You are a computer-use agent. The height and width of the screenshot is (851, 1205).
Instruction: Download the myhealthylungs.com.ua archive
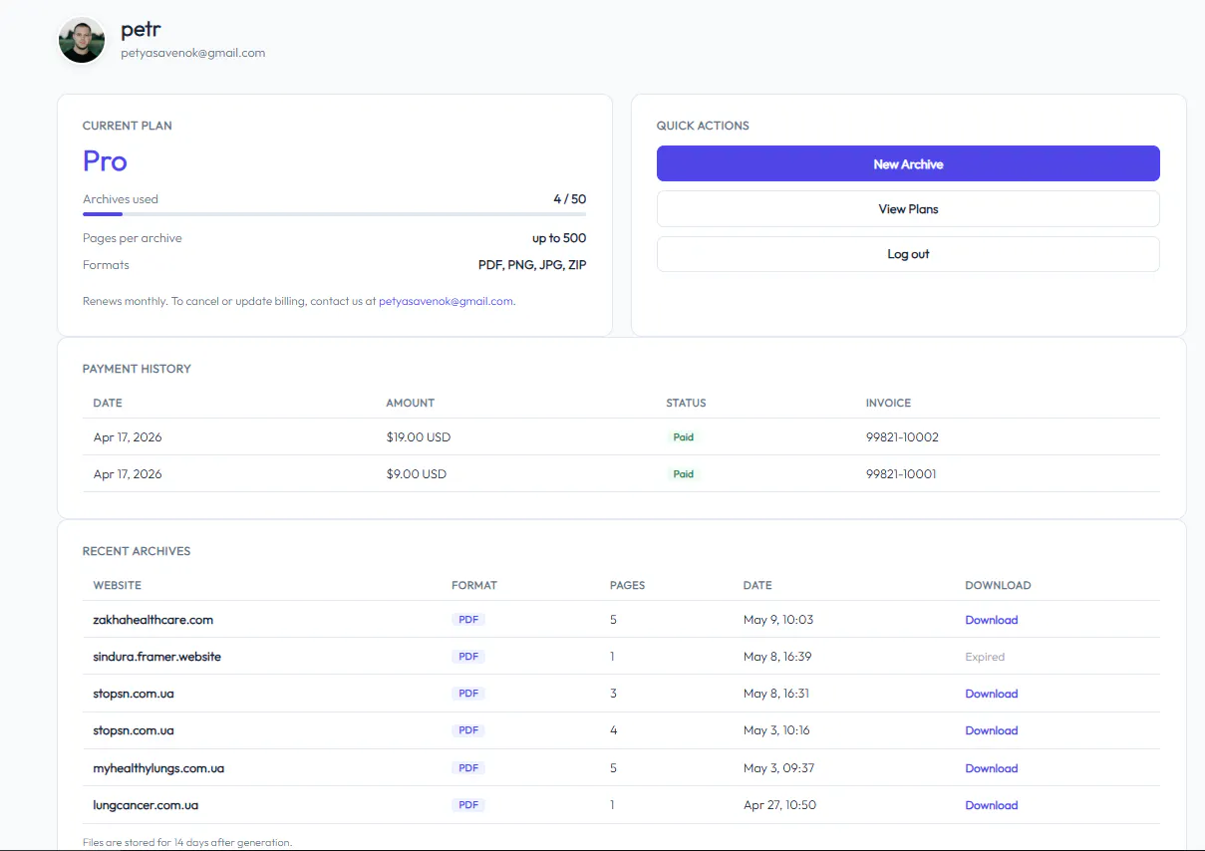click(x=991, y=768)
